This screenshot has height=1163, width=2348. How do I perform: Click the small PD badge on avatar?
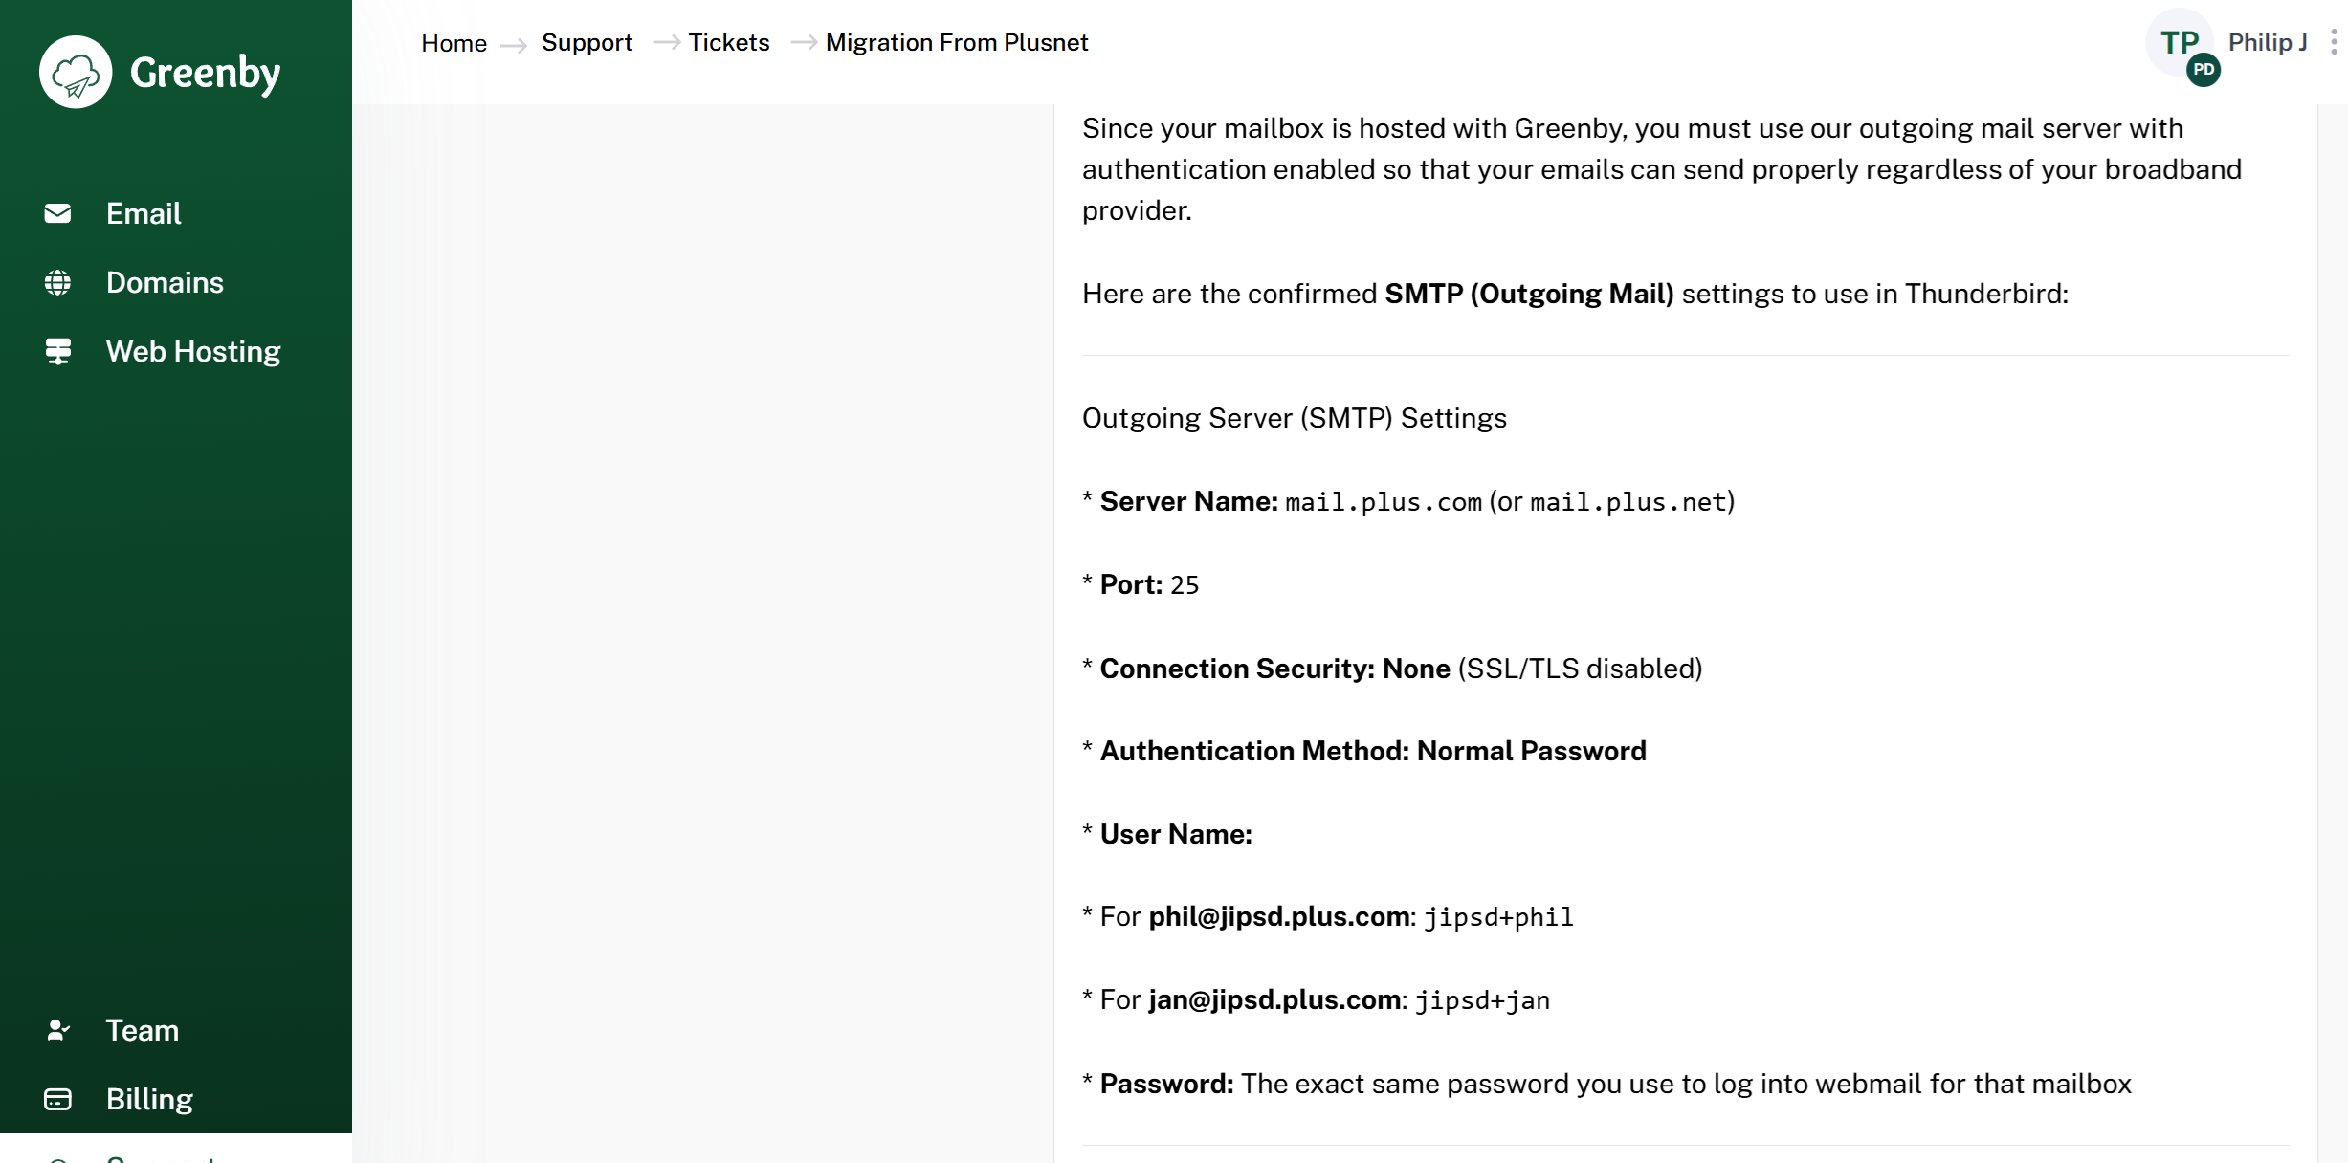point(2204,70)
